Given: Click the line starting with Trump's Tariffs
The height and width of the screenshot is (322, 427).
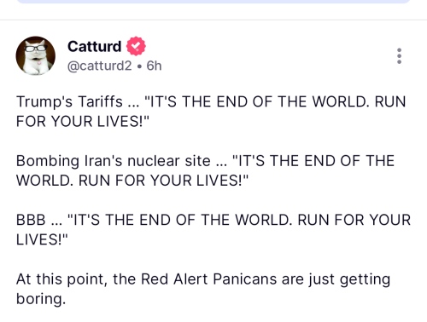Looking at the screenshot, I should (x=211, y=101).
